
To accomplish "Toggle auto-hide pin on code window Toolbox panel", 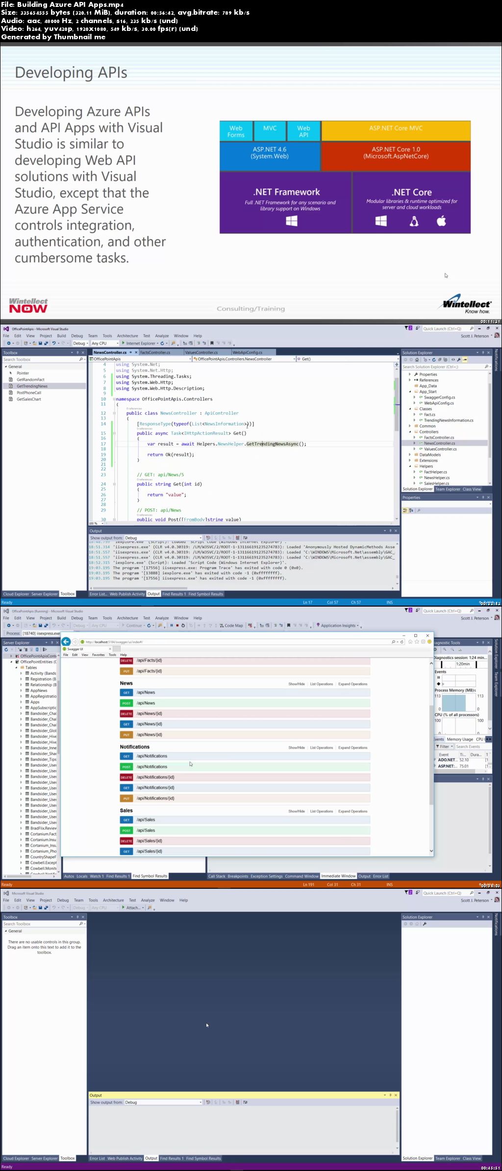I will point(77,352).
